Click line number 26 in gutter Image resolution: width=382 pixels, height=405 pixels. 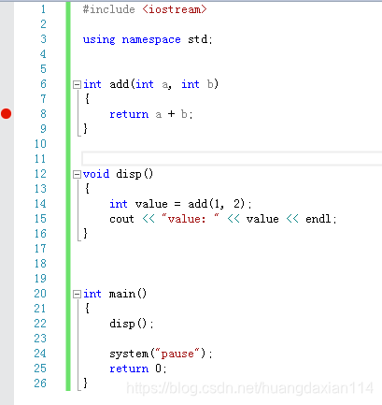[x=40, y=383]
